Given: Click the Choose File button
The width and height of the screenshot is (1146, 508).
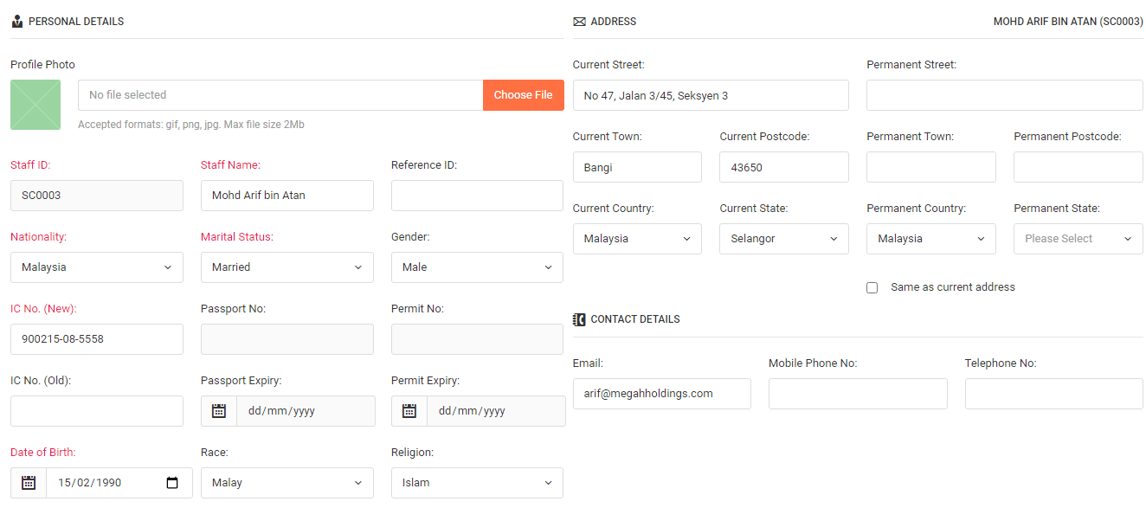Looking at the screenshot, I should (523, 95).
